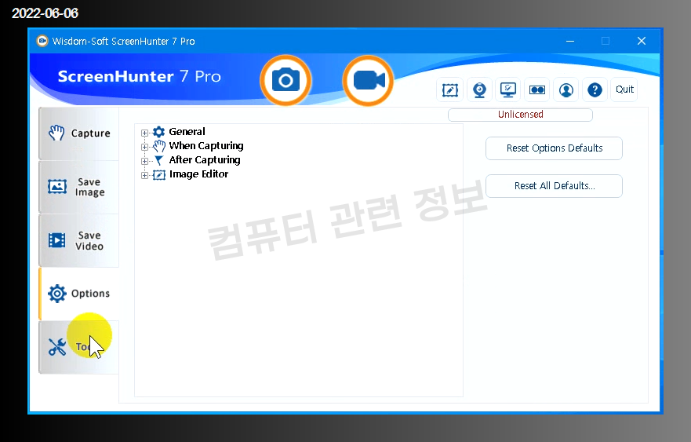The image size is (691, 442).
Task: Open the user account toolbar icon
Action: coord(566,90)
